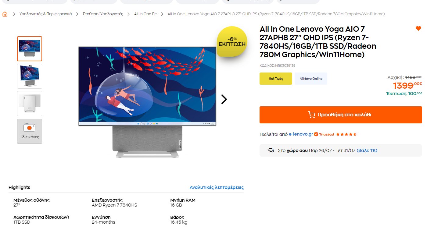Open Υπολογιστές & Περιφερειακά breadcrumb
The image size is (434, 230).
tap(46, 14)
